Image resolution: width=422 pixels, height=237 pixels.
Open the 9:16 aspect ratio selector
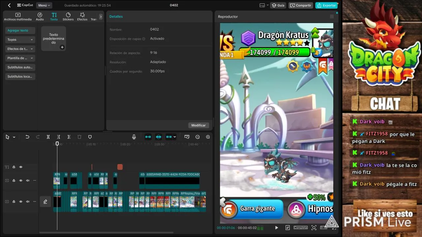(324, 227)
